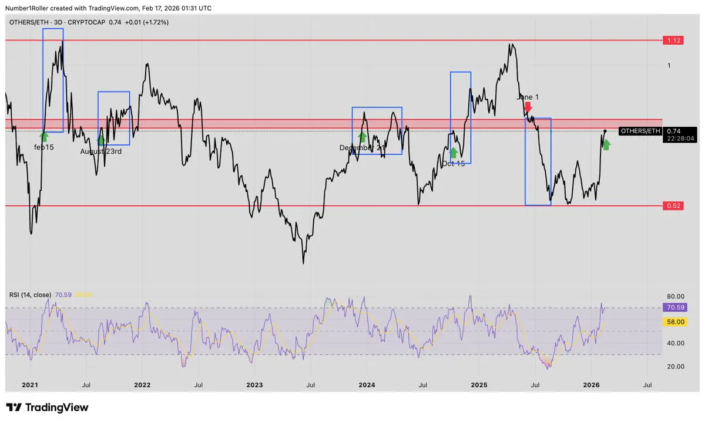The height and width of the screenshot is (423, 705).
Task: Click the feb15 annotation text
Action: [43, 147]
